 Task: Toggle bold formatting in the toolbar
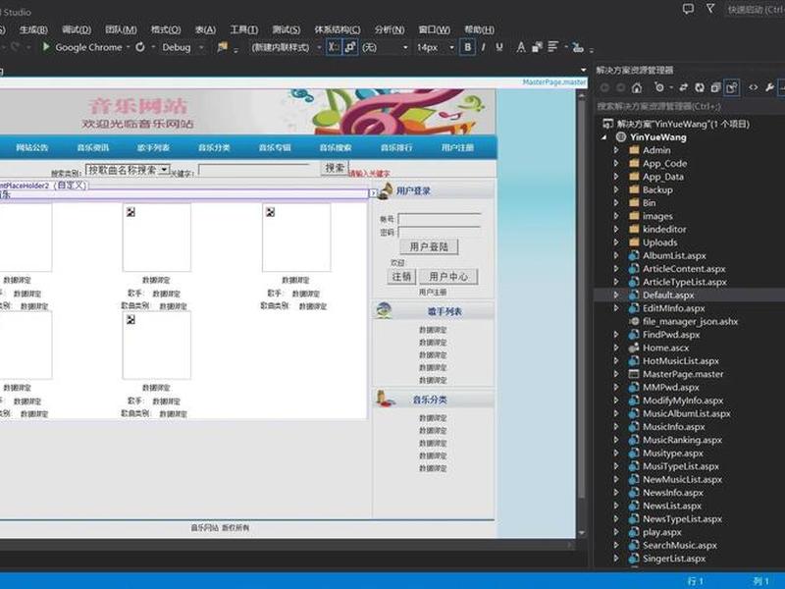tap(468, 47)
